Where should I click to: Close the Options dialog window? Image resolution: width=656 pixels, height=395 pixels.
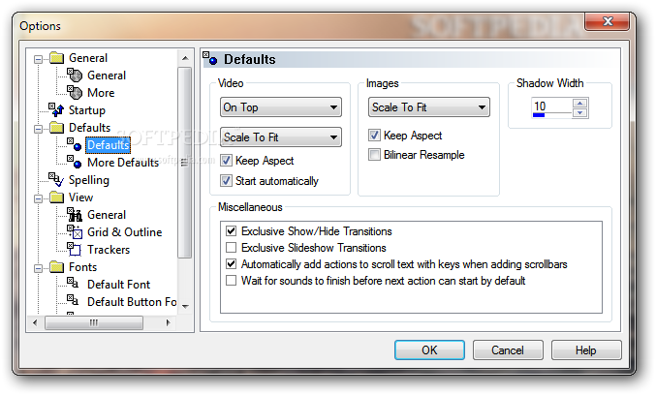607,21
